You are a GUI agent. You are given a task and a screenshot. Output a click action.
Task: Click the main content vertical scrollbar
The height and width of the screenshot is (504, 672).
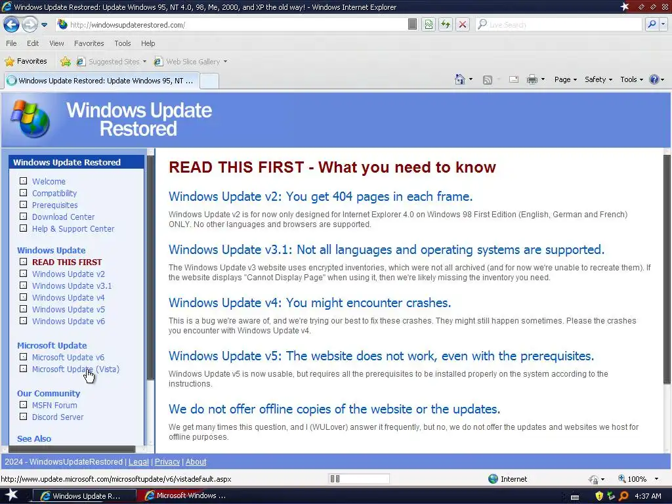pyautogui.click(x=667, y=269)
